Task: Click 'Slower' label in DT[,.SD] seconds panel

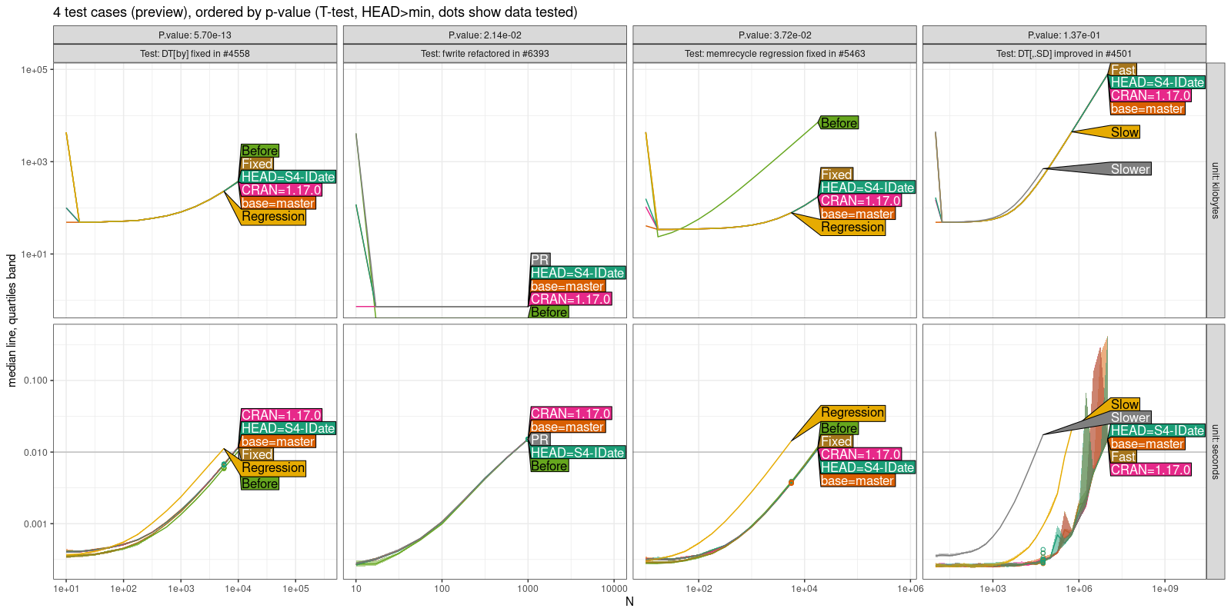Action: (x=1130, y=417)
